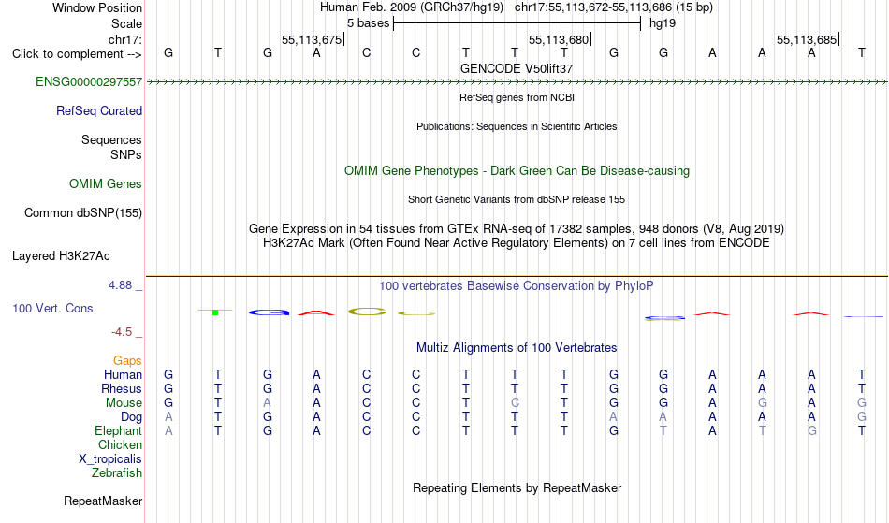The height and width of the screenshot is (523, 889).
Task: Click the green gene arrows track line
Action: 517,82
